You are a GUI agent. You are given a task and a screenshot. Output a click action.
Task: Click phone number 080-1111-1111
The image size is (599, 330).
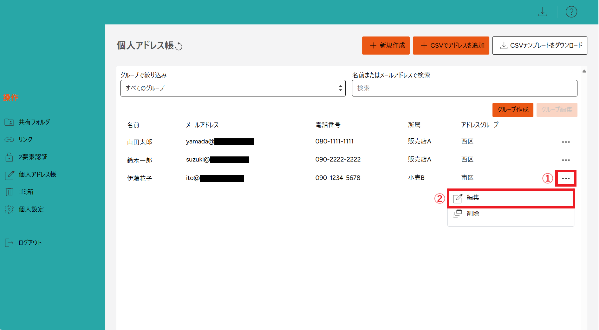click(x=334, y=142)
